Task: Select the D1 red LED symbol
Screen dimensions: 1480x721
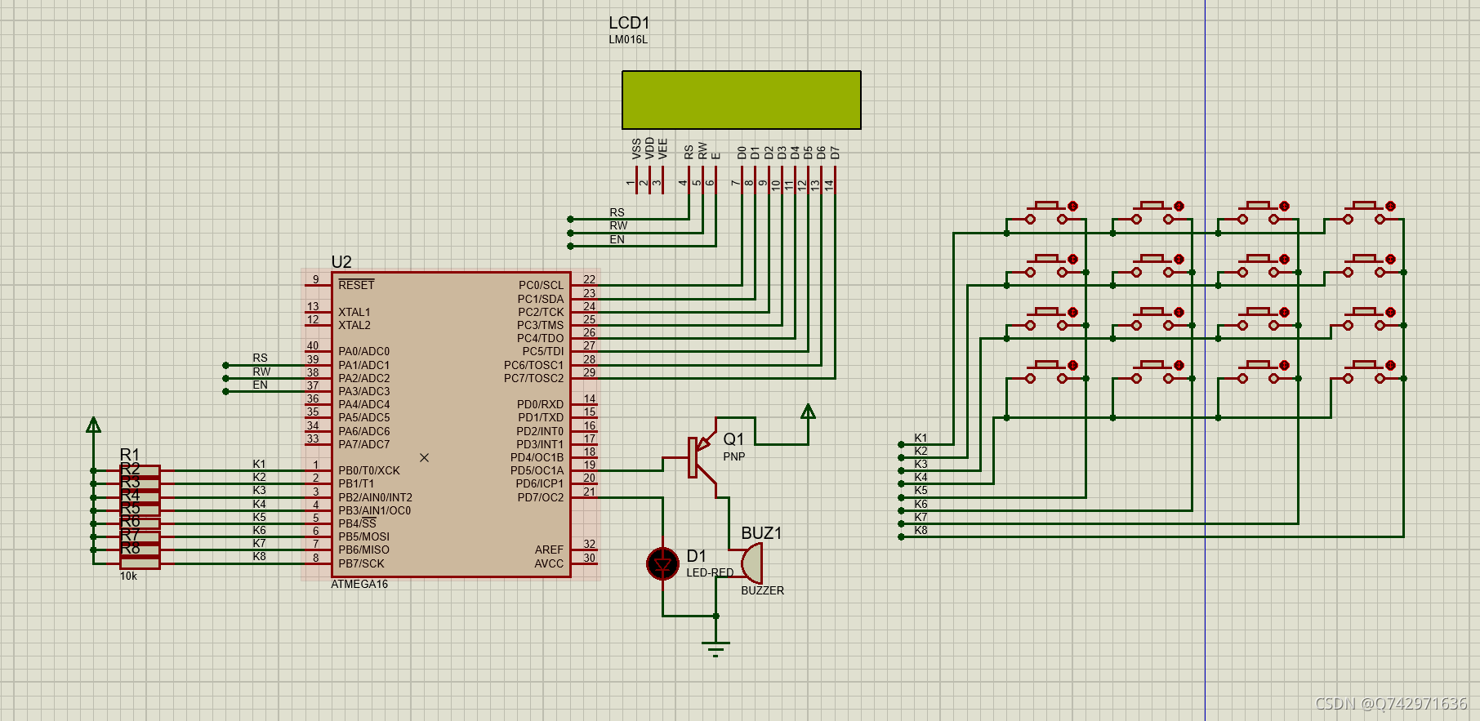Action: pos(662,563)
